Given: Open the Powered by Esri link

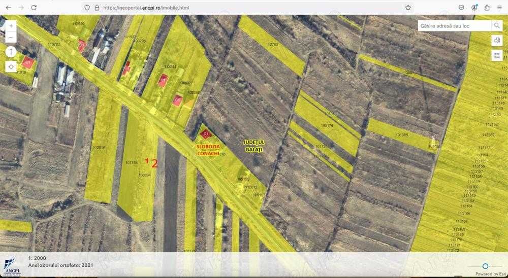Looking at the screenshot, I should 491,274.
